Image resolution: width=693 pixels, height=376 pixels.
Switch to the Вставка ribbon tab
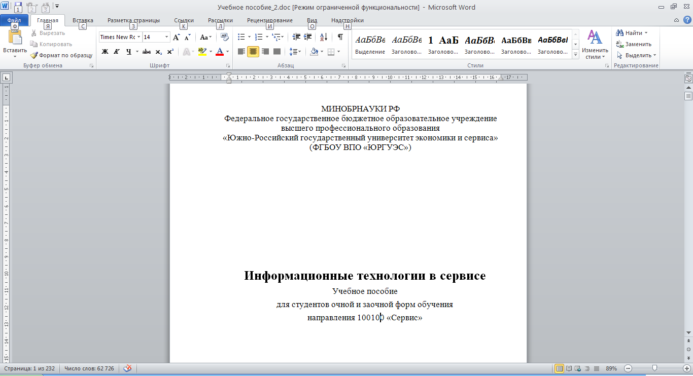(83, 20)
